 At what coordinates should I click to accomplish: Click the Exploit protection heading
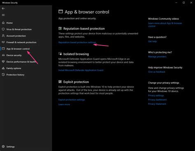pyautogui.click(x=76, y=82)
